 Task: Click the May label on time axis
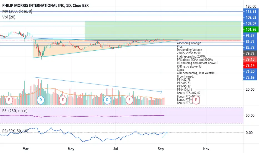point(71,149)
